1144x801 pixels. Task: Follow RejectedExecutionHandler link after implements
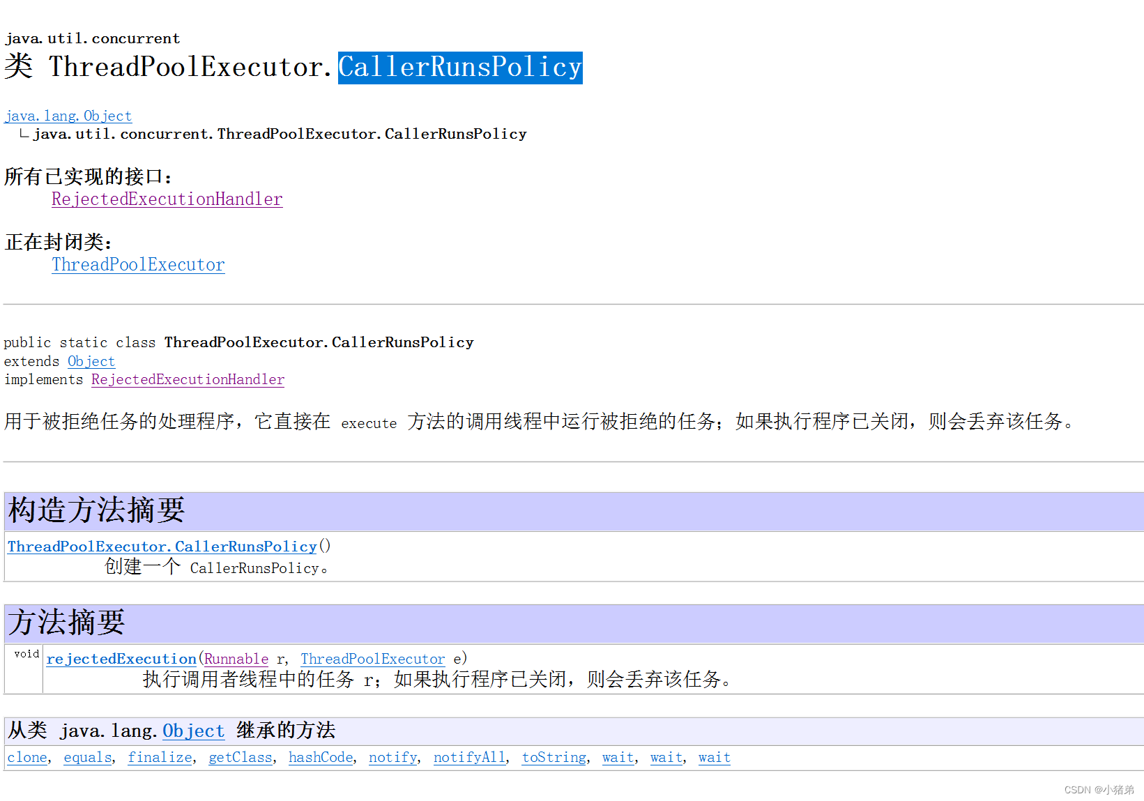coord(188,379)
